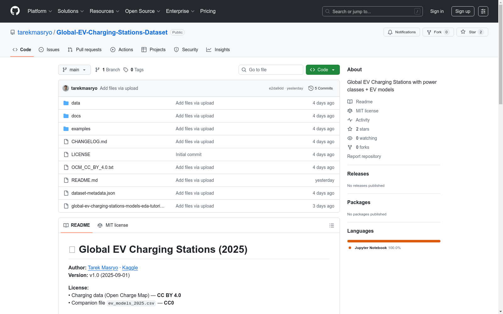Viewport: 503px width, 314px height.
Task: Click the dataset-metadata.json file icon
Action: 66,193
